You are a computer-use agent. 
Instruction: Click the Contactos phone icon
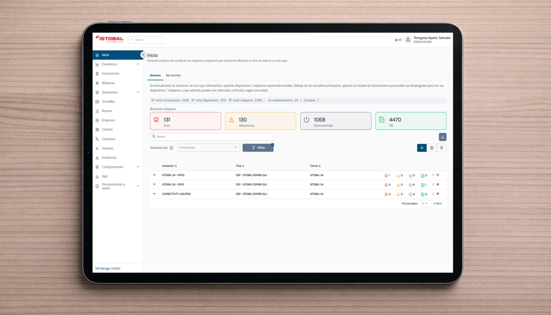coord(97,139)
